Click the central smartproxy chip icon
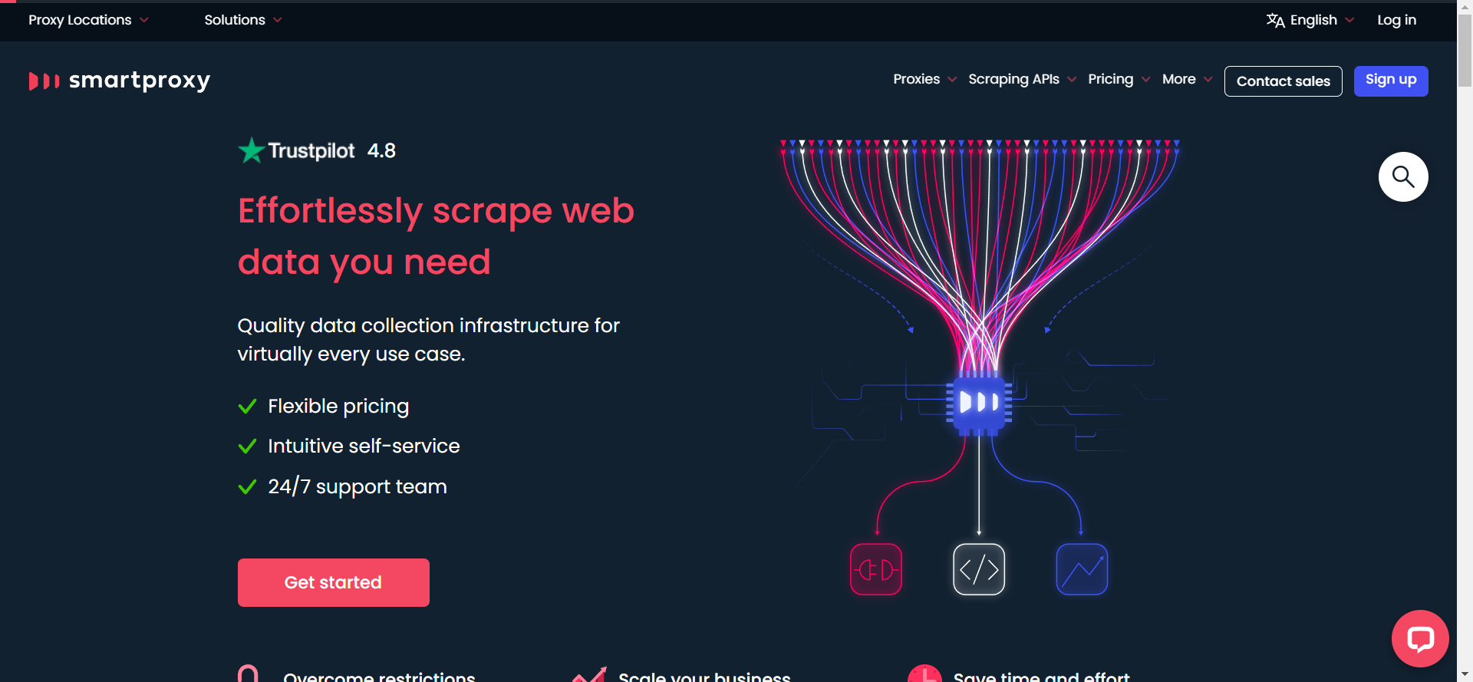The width and height of the screenshot is (1473, 682). [979, 402]
